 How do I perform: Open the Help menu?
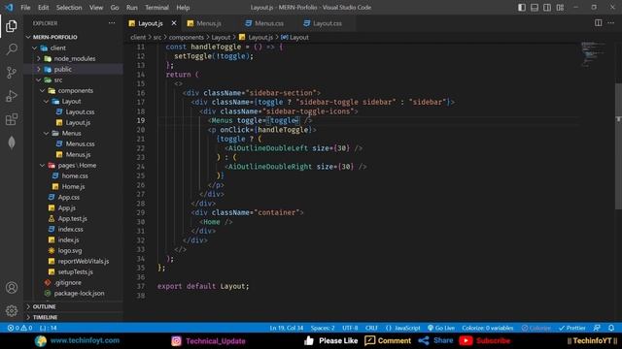pyautogui.click(x=183, y=8)
